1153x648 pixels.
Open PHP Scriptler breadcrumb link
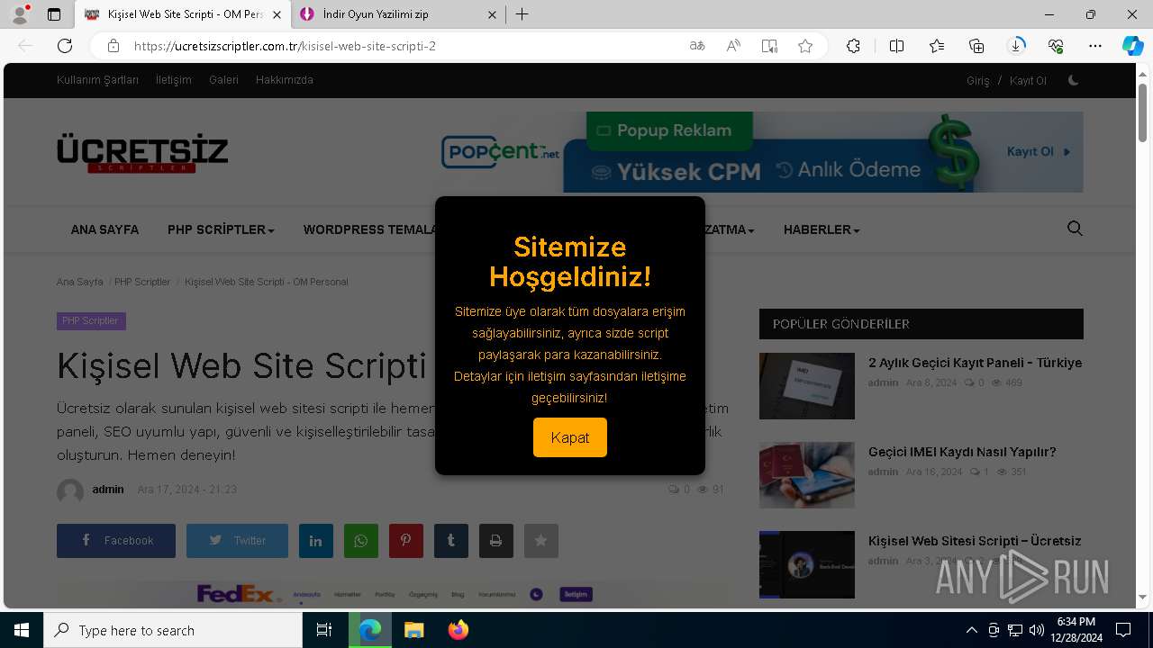[x=142, y=282]
